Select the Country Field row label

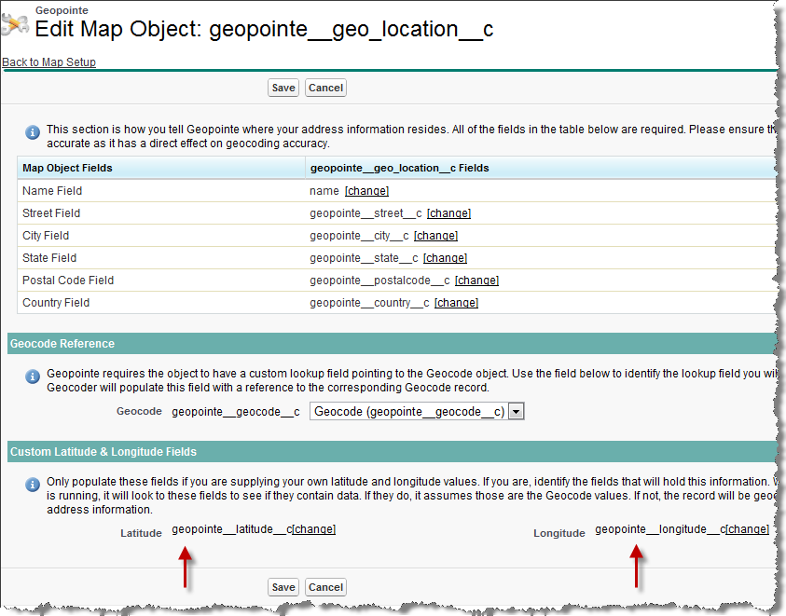(56, 303)
